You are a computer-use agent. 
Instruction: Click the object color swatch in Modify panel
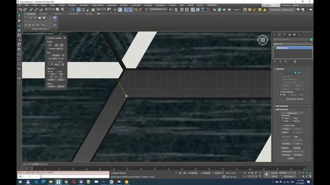311,40
